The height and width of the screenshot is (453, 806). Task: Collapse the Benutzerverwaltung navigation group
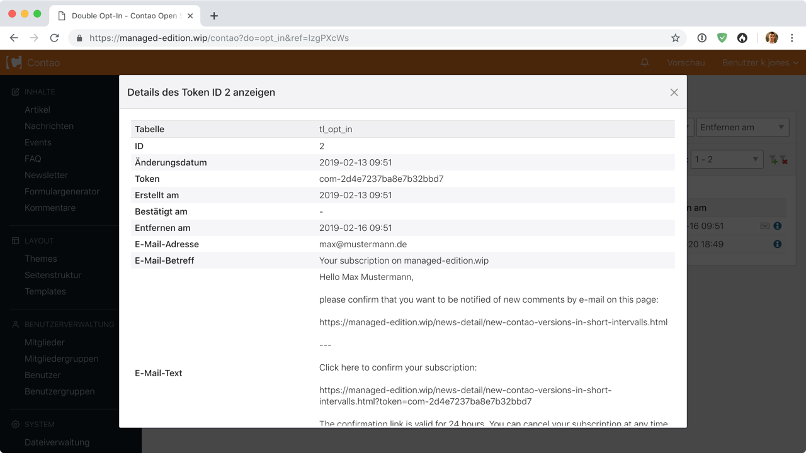pyautogui.click(x=69, y=325)
